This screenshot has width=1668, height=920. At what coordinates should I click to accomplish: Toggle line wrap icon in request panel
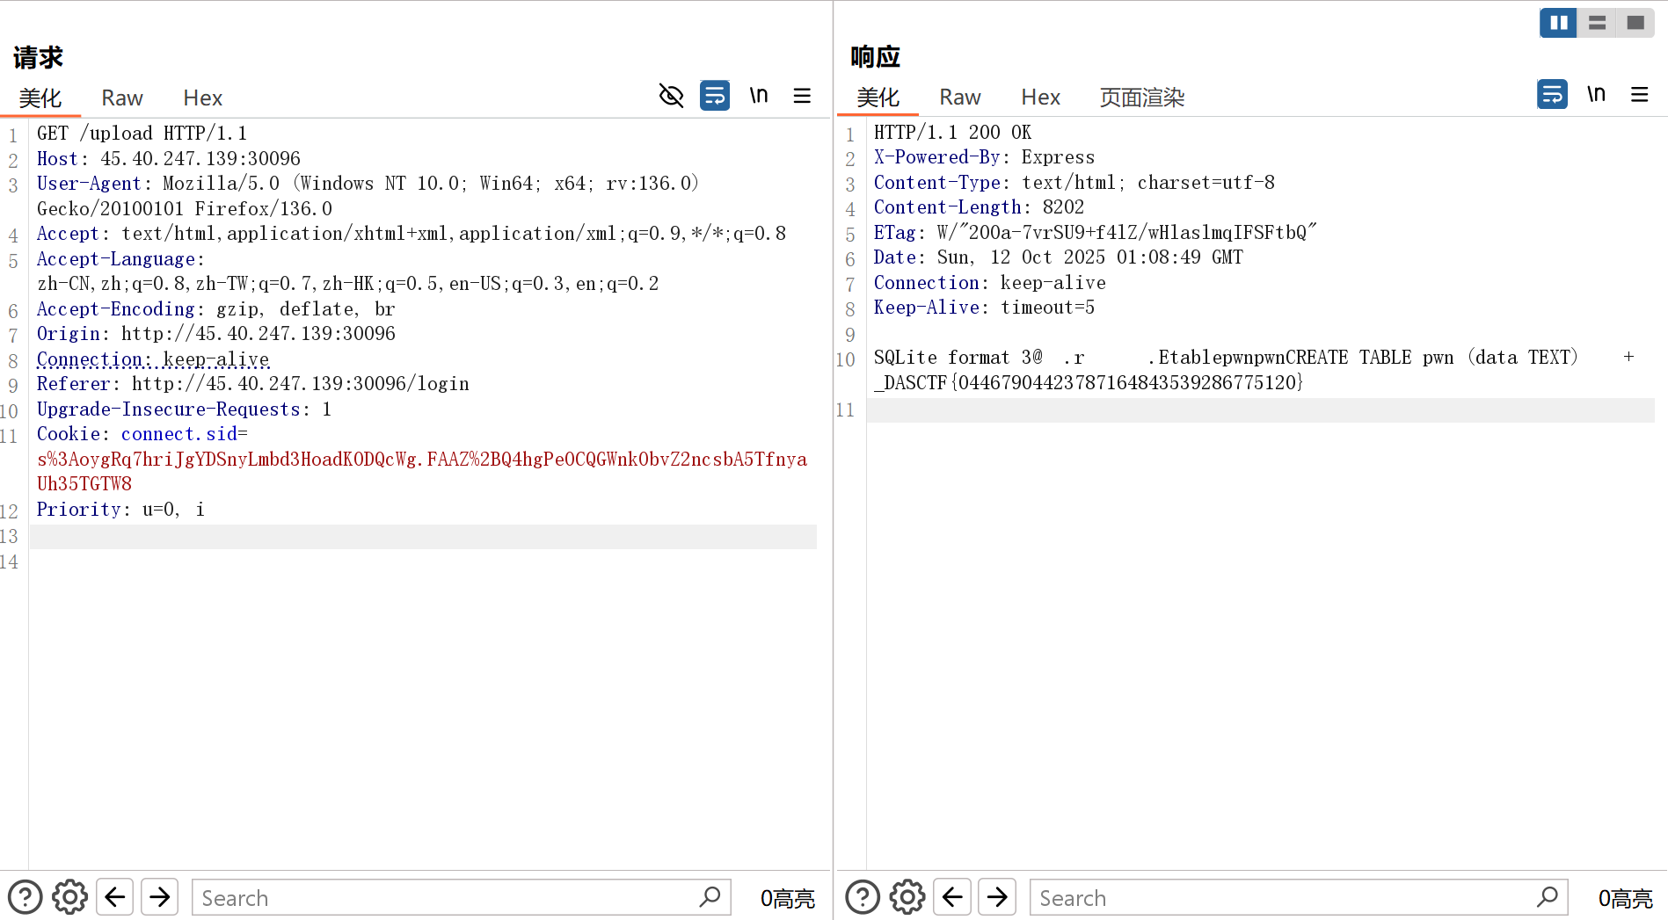(714, 95)
